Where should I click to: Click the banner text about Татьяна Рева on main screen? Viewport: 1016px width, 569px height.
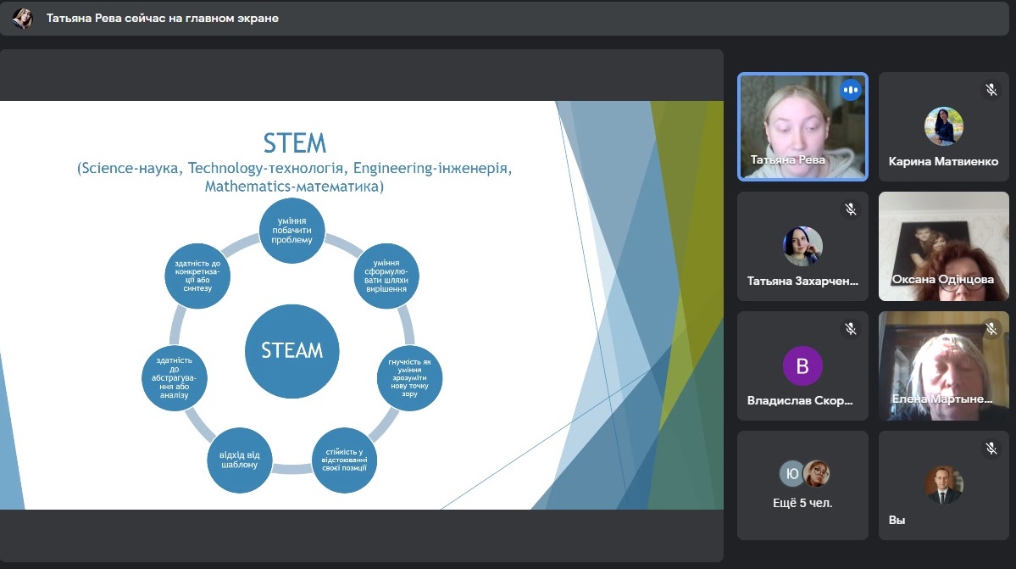click(x=162, y=18)
